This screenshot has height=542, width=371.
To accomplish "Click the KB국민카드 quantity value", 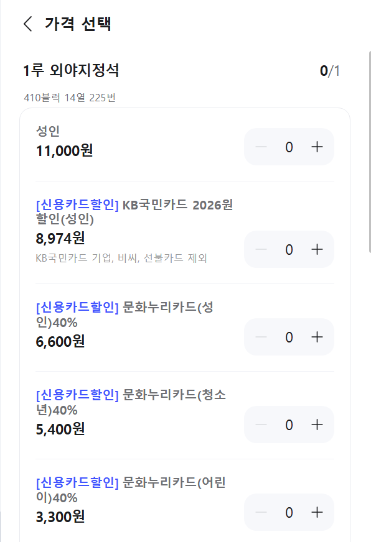I will tap(289, 249).
